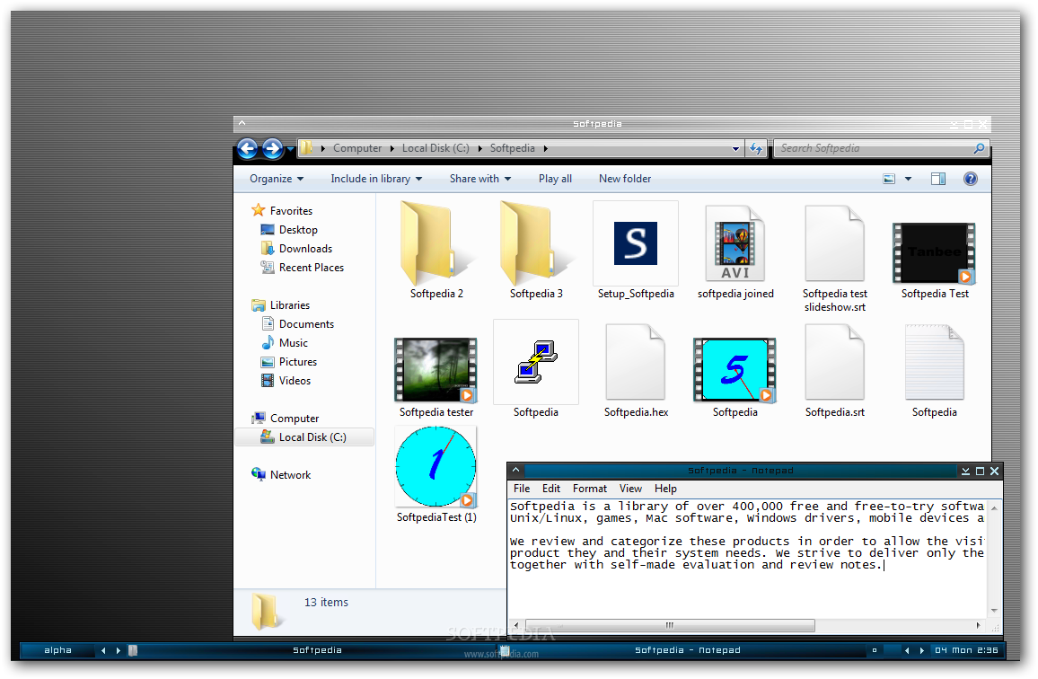Select the softpedia joined AVI file
The height and width of the screenshot is (679, 1038).
(735, 243)
